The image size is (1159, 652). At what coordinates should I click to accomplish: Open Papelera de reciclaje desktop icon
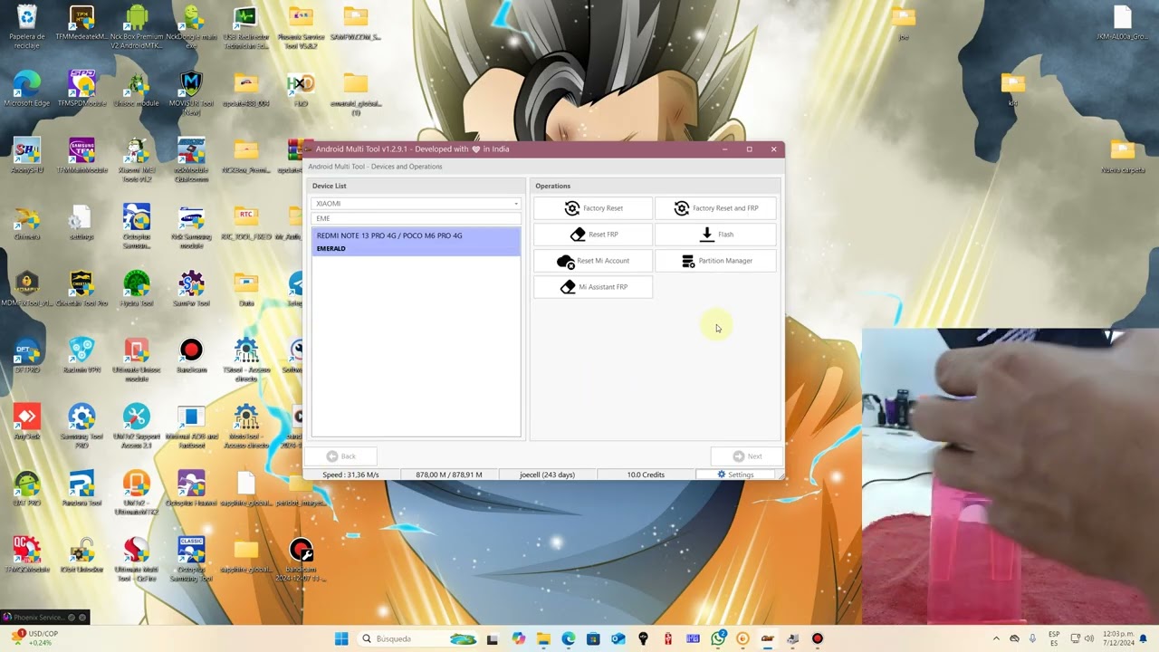(x=27, y=26)
